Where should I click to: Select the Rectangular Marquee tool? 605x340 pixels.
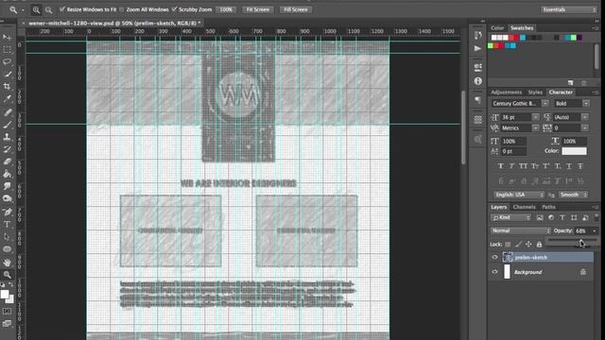(x=7, y=50)
